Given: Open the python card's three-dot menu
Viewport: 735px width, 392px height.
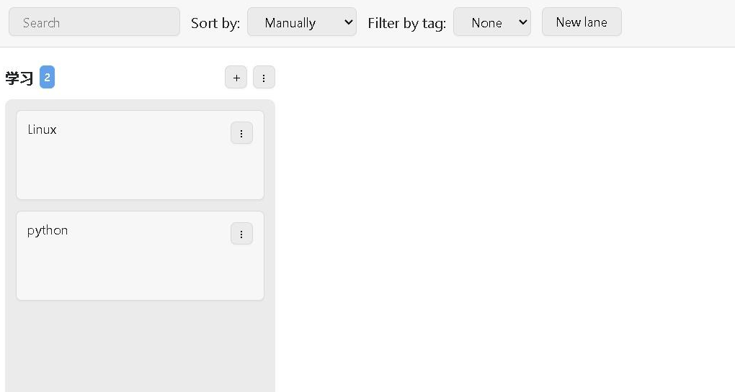Looking at the screenshot, I should (241, 234).
